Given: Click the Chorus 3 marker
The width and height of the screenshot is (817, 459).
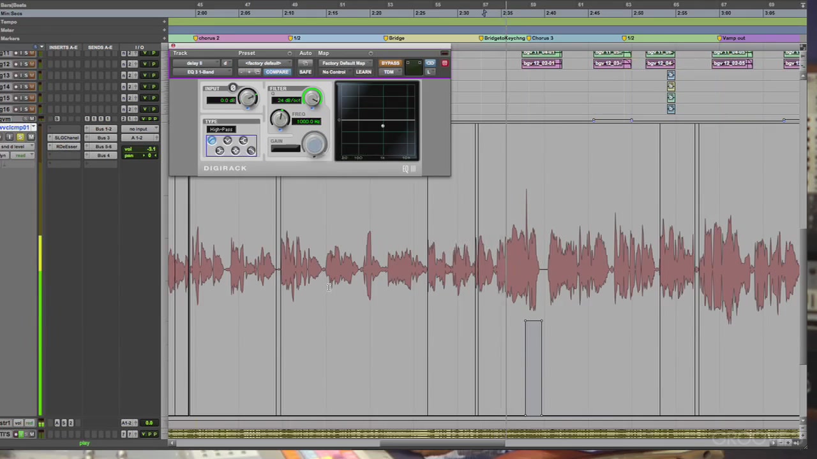Looking at the screenshot, I should tap(539, 38).
